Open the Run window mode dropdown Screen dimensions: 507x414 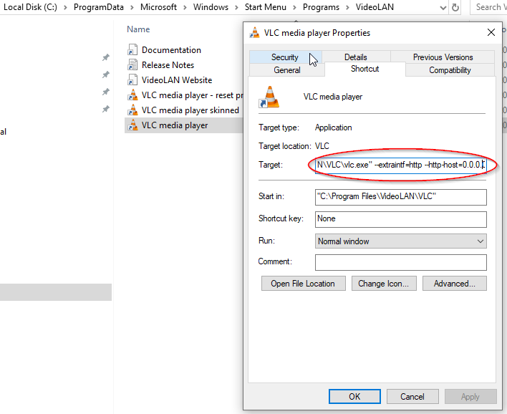click(x=400, y=241)
